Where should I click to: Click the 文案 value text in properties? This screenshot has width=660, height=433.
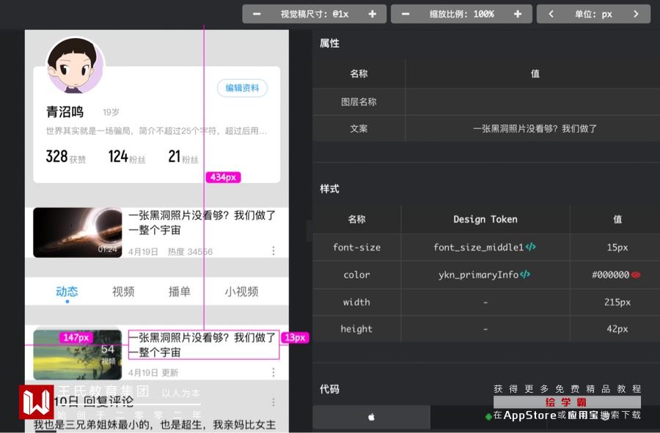coord(535,129)
